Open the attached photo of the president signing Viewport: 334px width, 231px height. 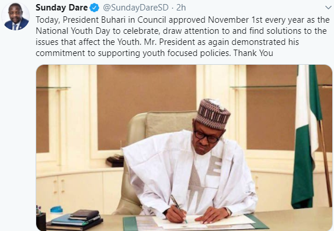[184, 148]
